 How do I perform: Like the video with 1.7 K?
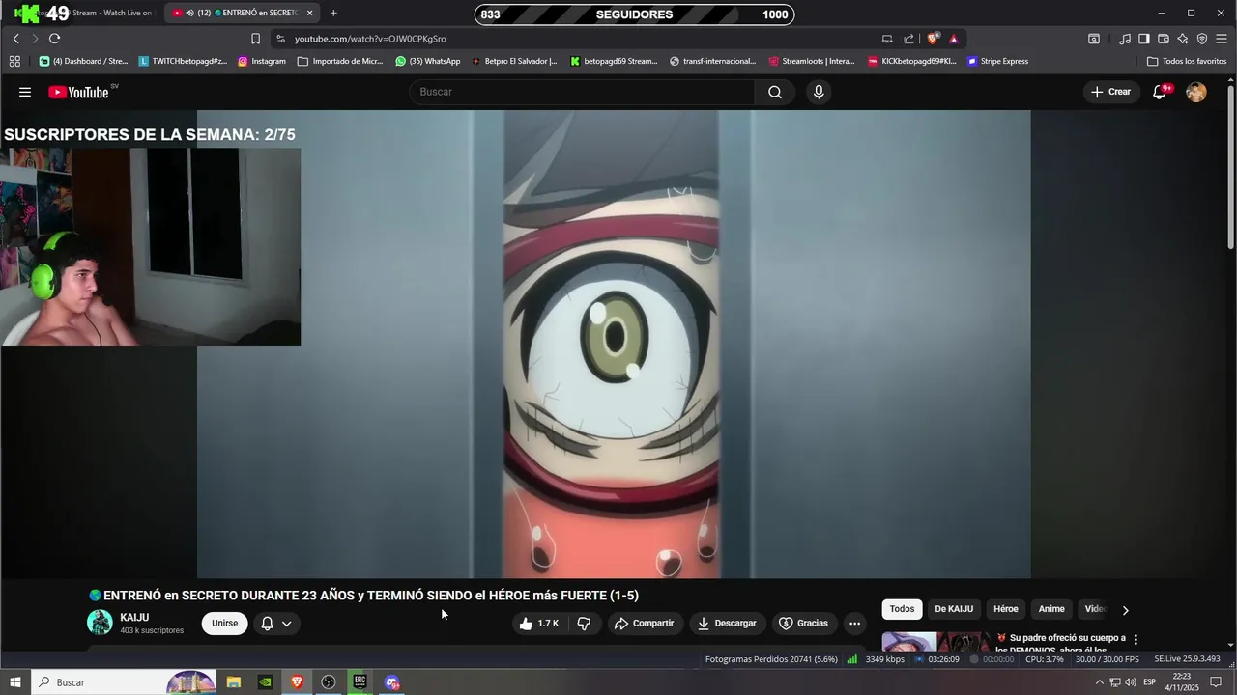(539, 624)
